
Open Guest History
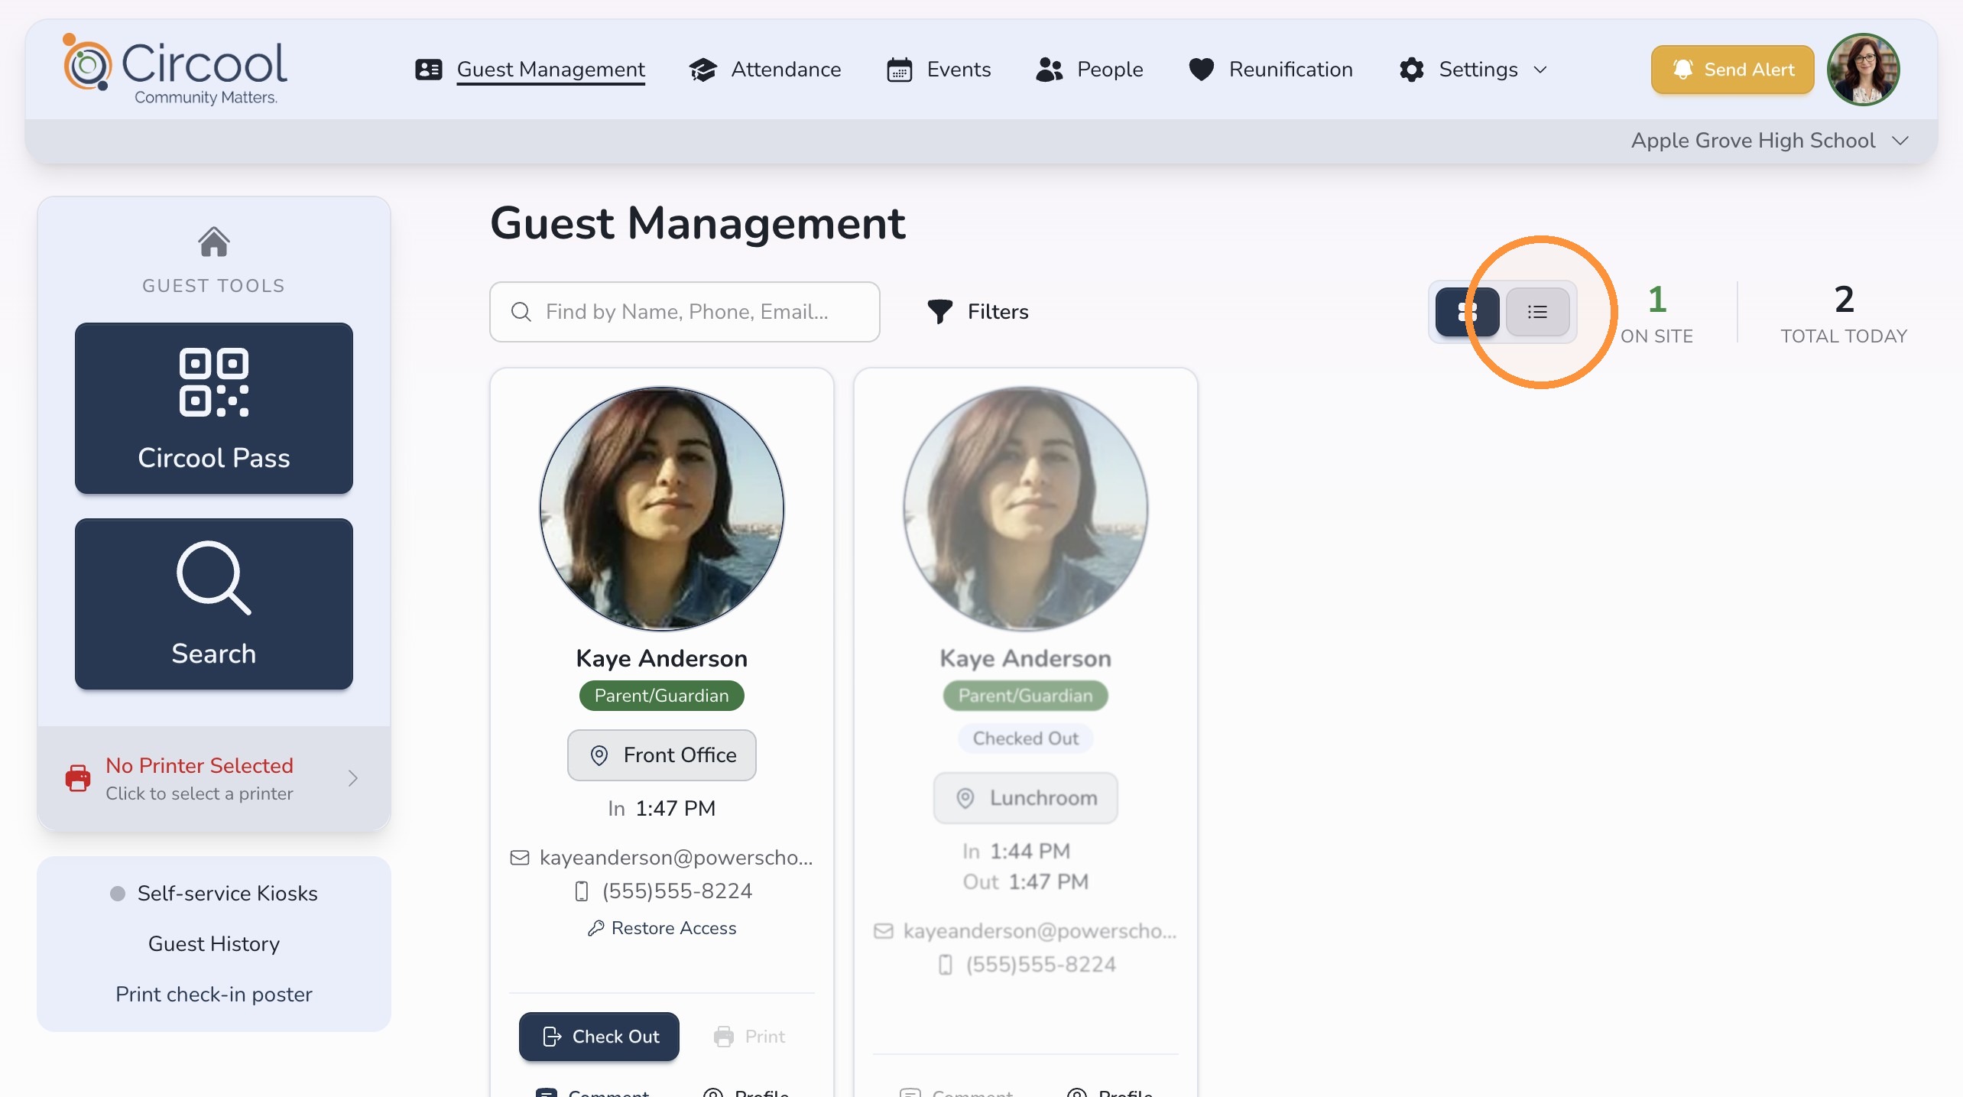214,943
